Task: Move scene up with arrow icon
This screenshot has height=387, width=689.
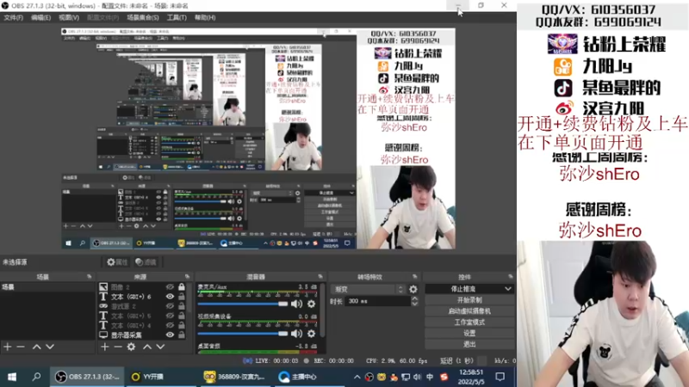Action: point(36,347)
